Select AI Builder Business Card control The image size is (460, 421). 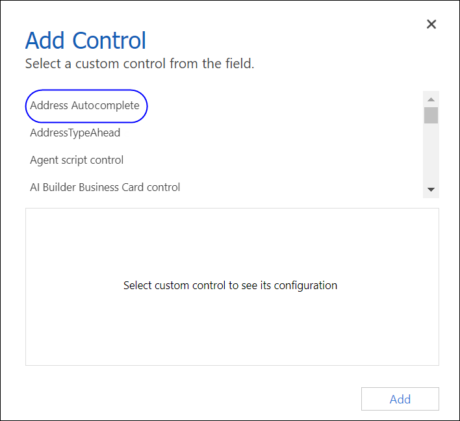click(x=105, y=187)
